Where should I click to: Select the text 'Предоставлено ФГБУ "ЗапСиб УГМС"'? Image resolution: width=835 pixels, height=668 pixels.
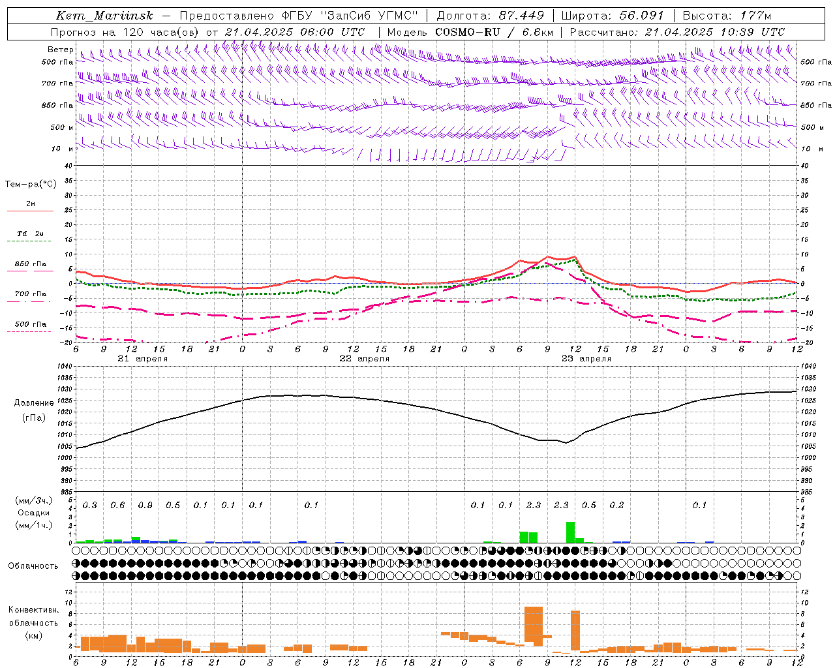click(x=299, y=16)
